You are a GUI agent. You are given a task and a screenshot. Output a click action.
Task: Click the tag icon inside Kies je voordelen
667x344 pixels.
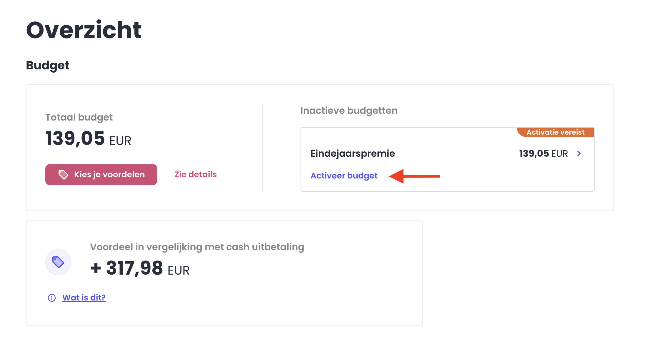tap(64, 175)
